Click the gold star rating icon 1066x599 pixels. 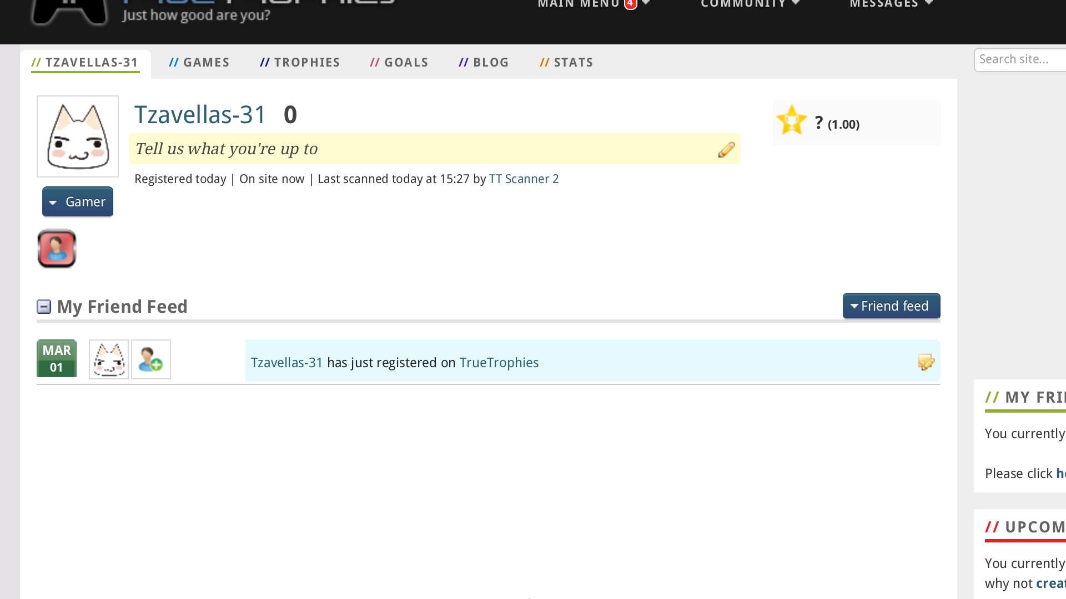(x=791, y=120)
